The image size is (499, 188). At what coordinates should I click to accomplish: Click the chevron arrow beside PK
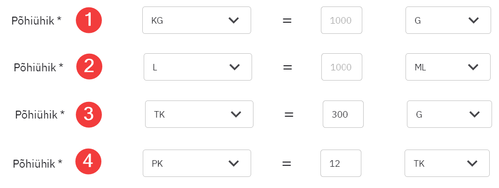coord(233,163)
